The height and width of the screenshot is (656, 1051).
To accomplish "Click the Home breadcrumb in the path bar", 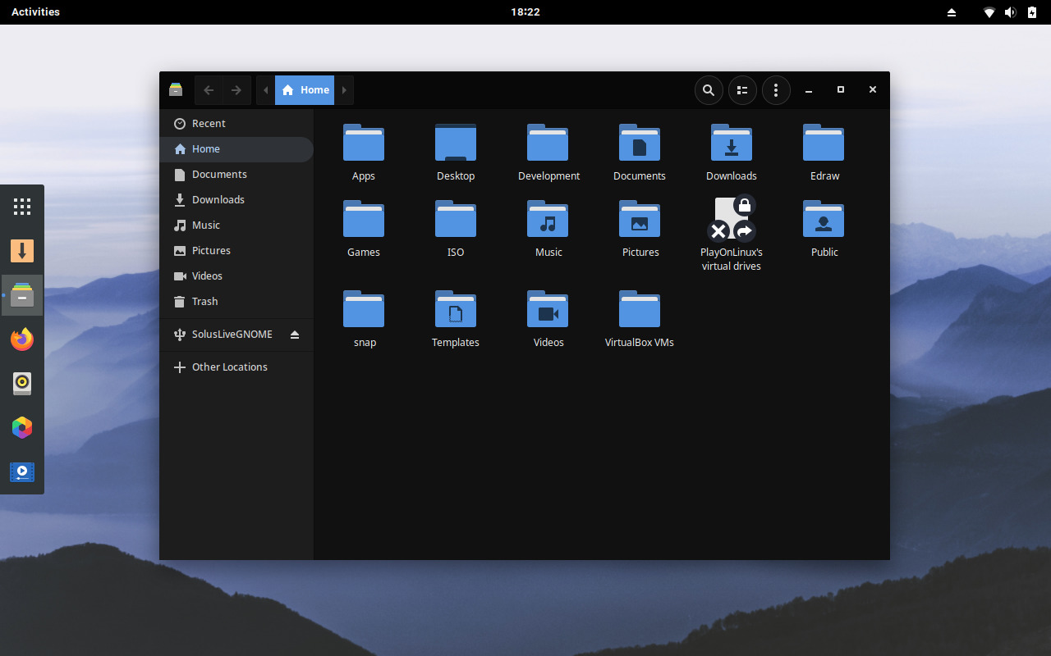I will pos(305,89).
